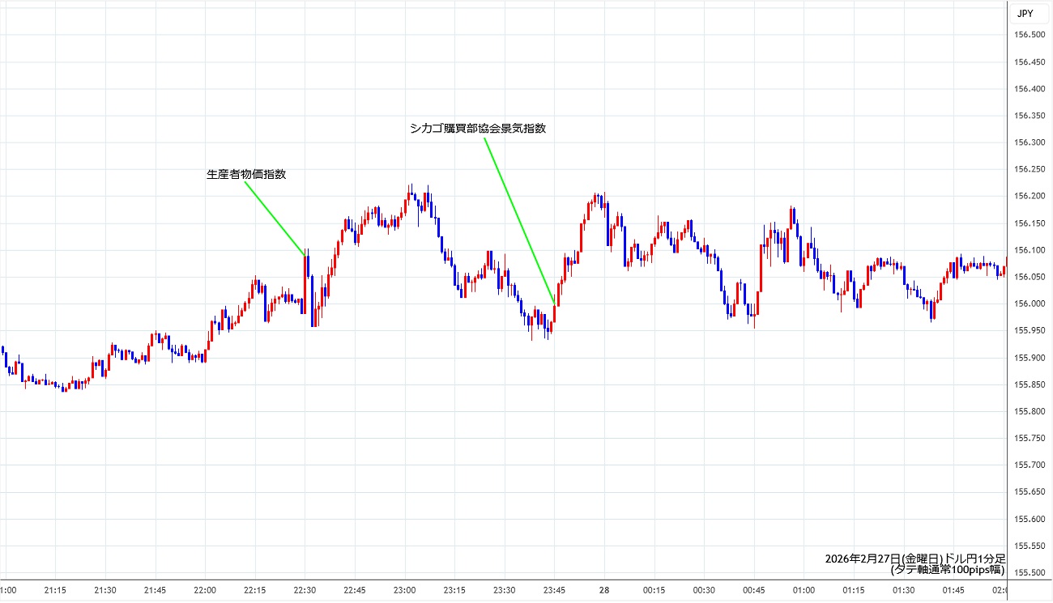Viewport: 1053px width, 603px height.
Task: Click the 155.500 price axis label
Action: pos(1028,572)
